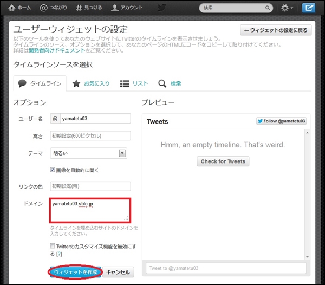Click the Tweet to @yamatetu03 field
The height and width of the screenshot is (285, 325).
tap(226, 268)
